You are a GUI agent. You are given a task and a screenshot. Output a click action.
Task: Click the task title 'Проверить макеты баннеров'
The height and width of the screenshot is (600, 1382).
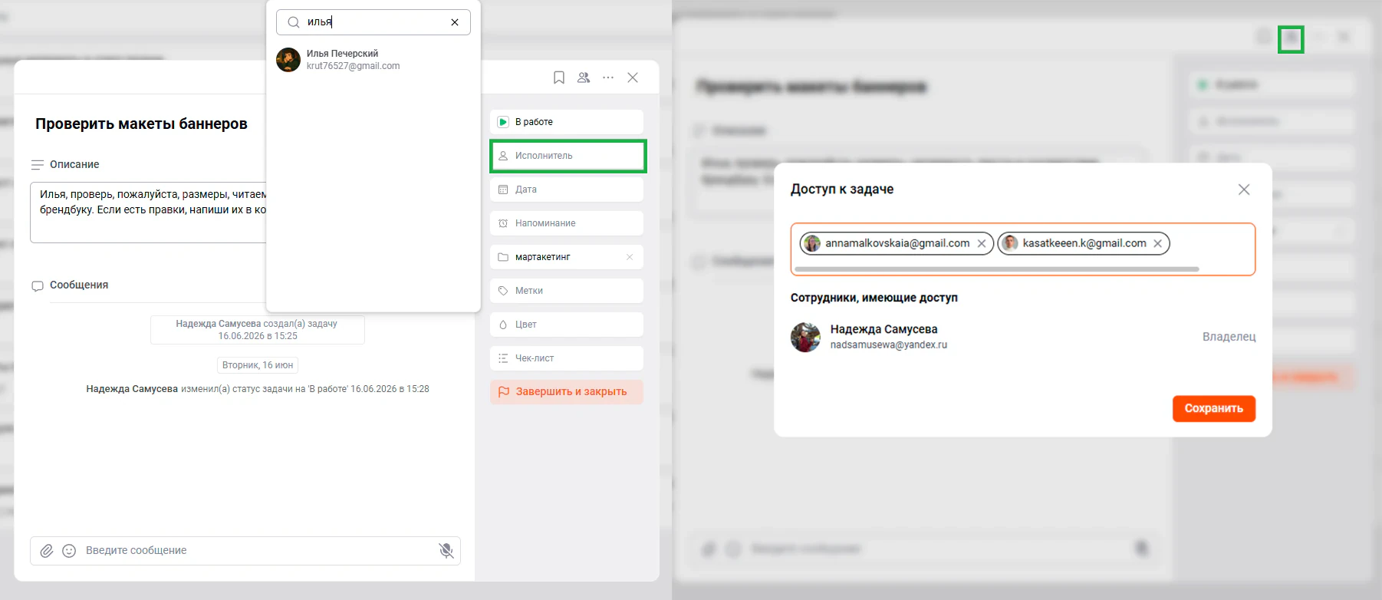(x=141, y=124)
